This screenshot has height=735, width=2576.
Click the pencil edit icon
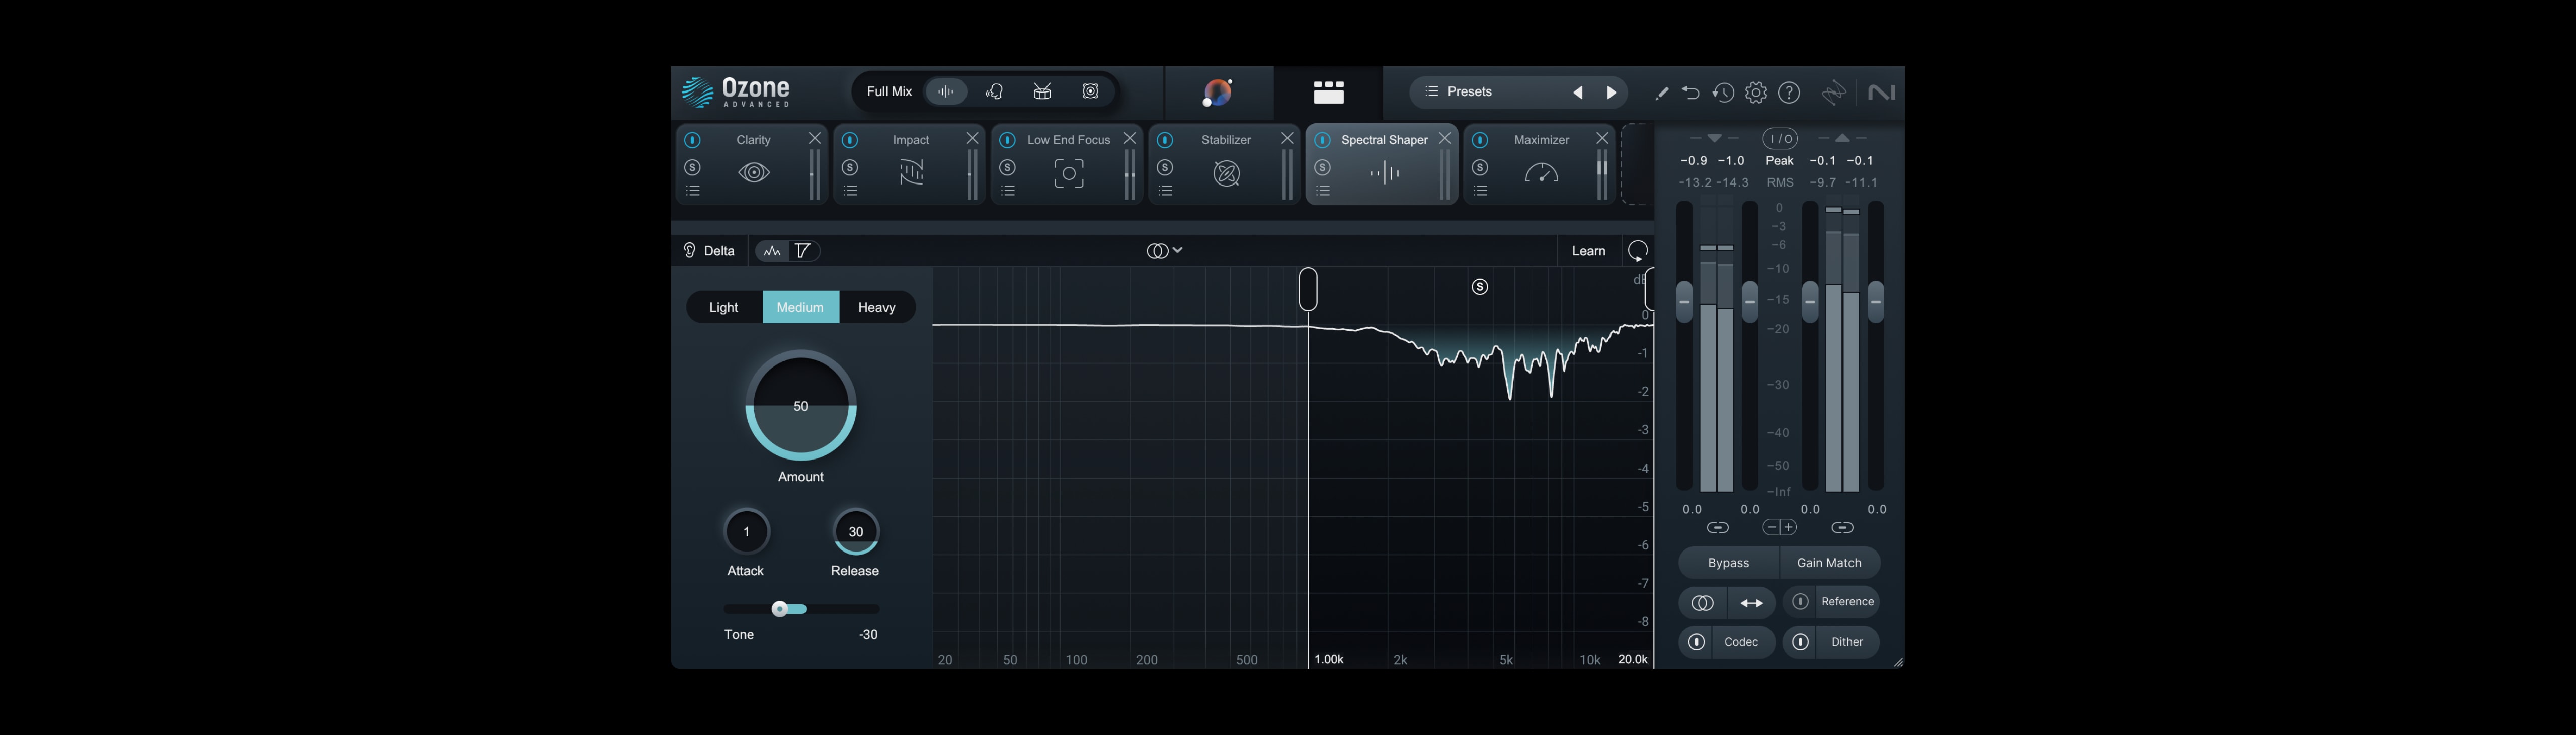pyautogui.click(x=1661, y=93)
